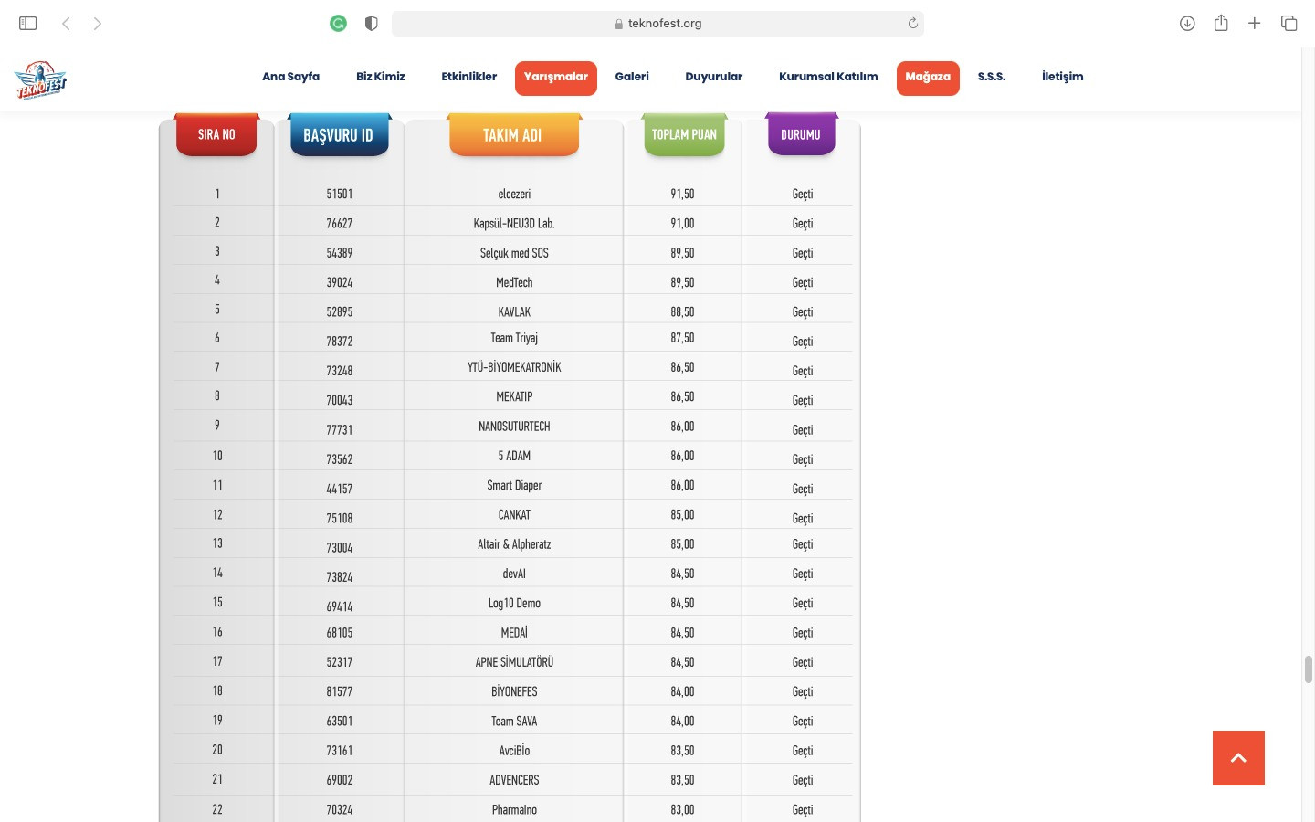The width and height of the screenshot is (1315, 822).
Task: Click the Teknofest logo
Action: pyautogui.click(x=41, y=80)
